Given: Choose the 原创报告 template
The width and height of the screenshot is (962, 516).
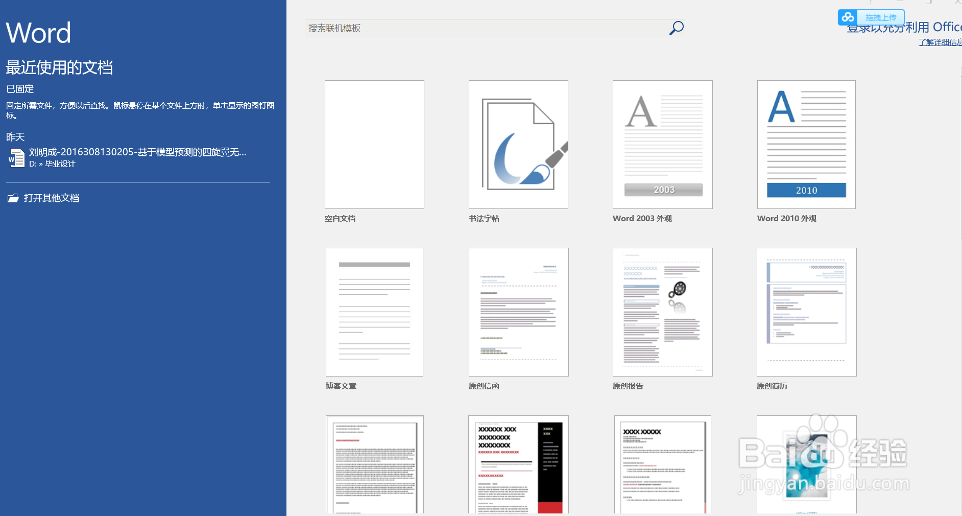Looking at the screenshot, I should (x=662, y=312).
